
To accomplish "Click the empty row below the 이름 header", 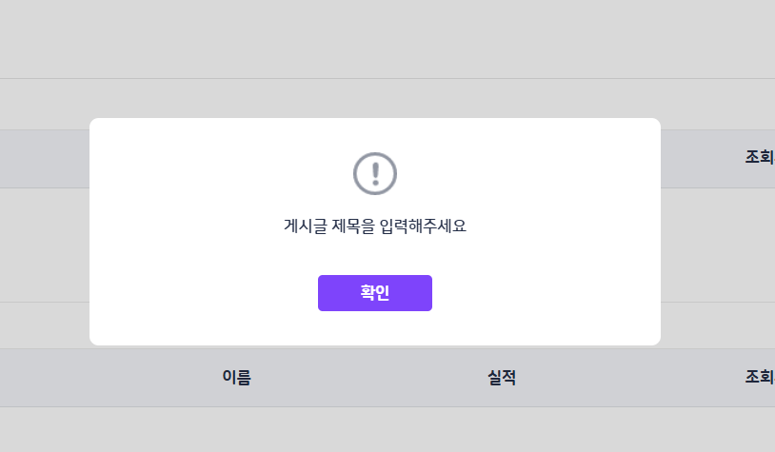I will pos(236,428).
